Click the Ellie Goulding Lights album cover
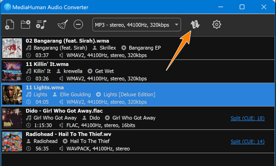This screenshot has height=166, width=276. click(12, 95)
